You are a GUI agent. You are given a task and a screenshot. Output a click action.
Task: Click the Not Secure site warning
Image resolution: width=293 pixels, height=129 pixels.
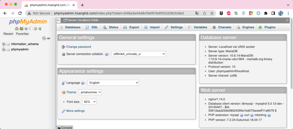(x=39, y=13)
